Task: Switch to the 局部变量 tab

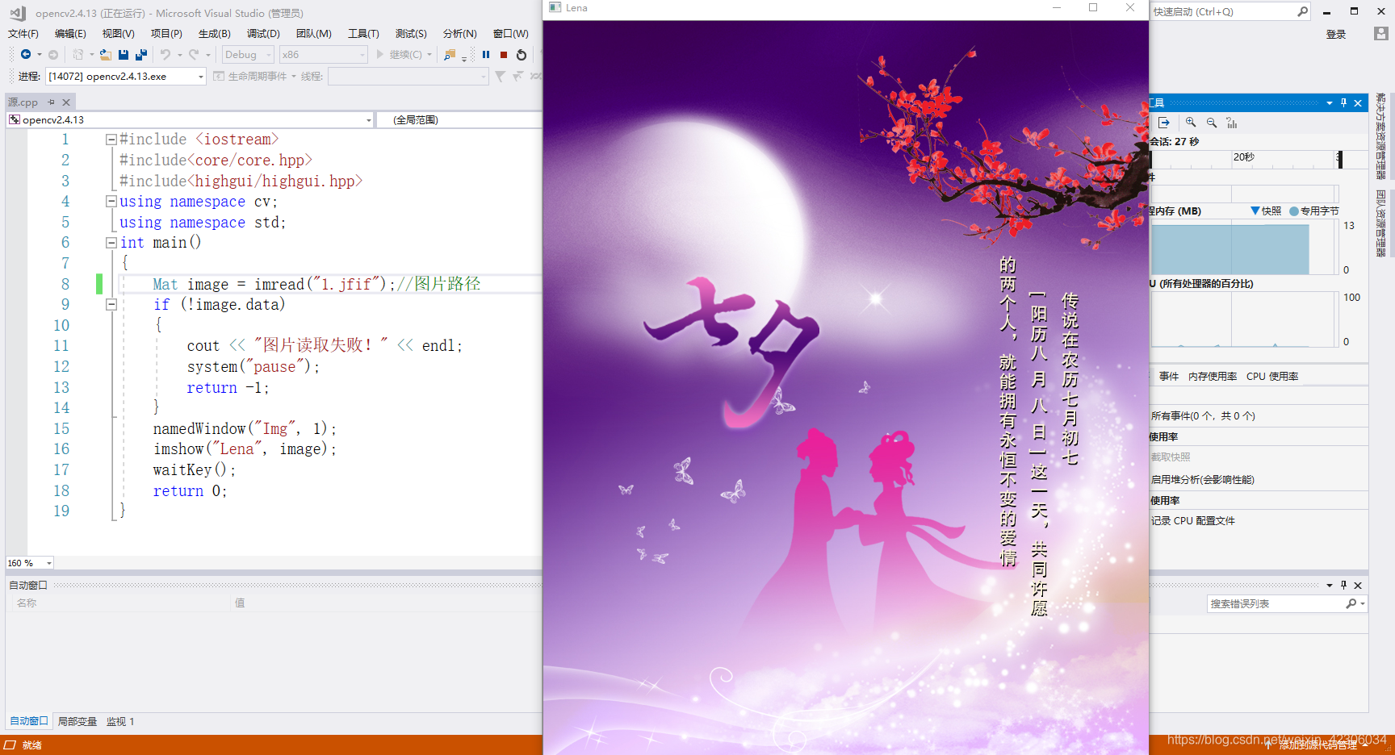Action: [x=77, y=721]
